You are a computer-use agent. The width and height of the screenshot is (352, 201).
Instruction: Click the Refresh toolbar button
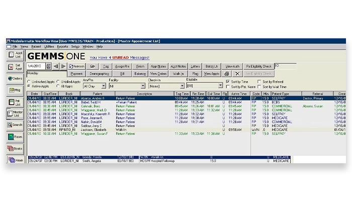pos(77,66)
